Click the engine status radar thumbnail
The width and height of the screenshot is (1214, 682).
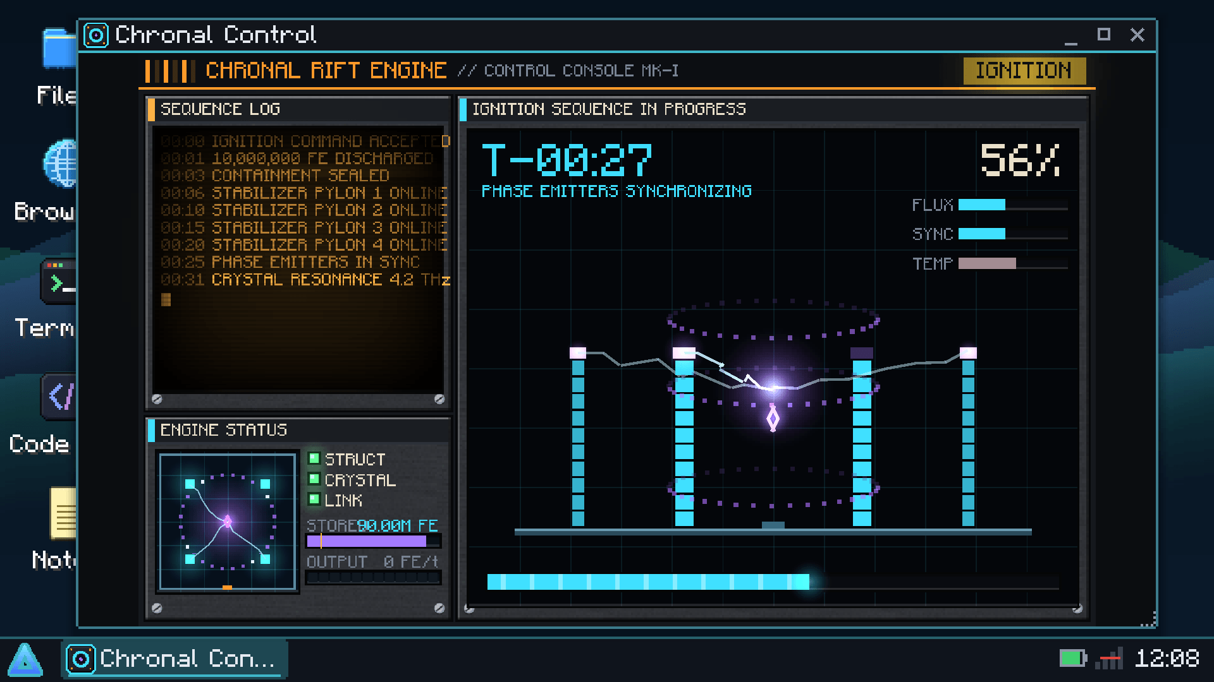click(x=228, y=522)
